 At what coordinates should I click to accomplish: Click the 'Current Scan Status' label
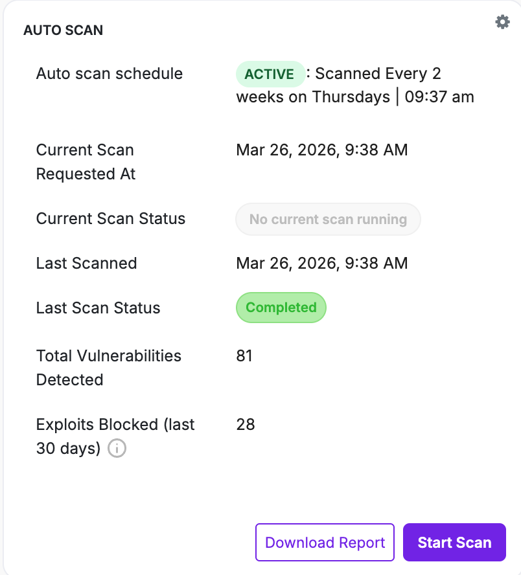pos(111,219)
